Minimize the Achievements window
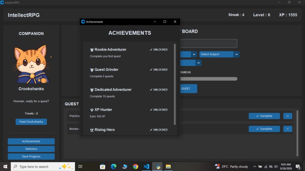Viewport: 305px width, 171px height. (x=155, y=22)
